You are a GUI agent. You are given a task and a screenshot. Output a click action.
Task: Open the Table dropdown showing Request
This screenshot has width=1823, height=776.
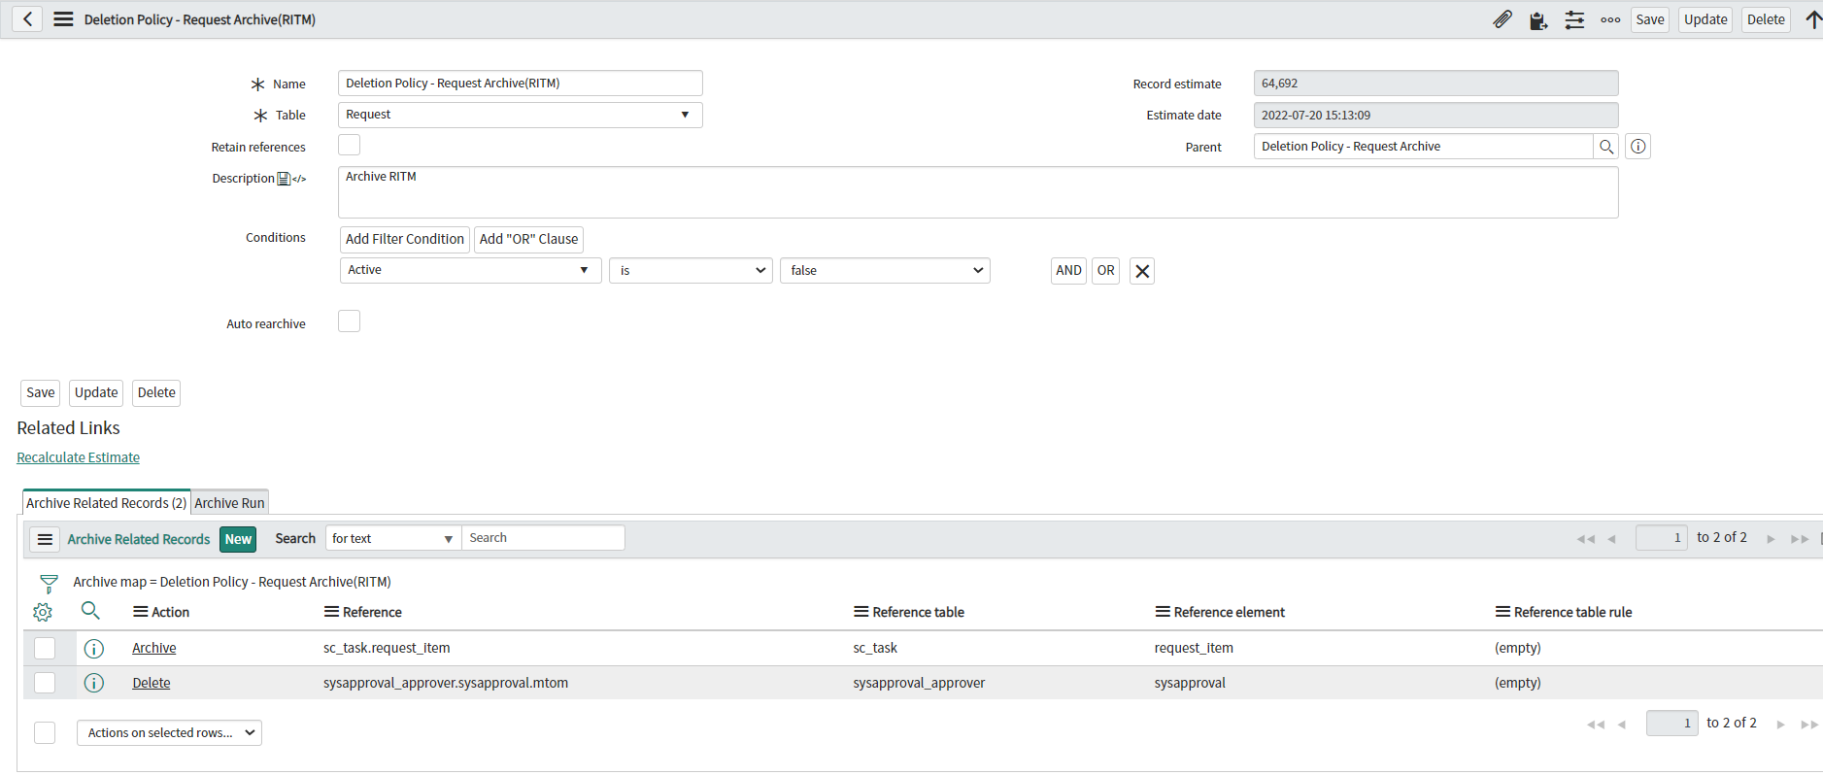[520, 115]
